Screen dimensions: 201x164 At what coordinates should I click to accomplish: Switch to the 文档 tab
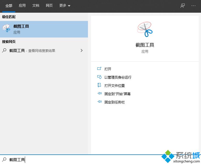tap(36, 5)
